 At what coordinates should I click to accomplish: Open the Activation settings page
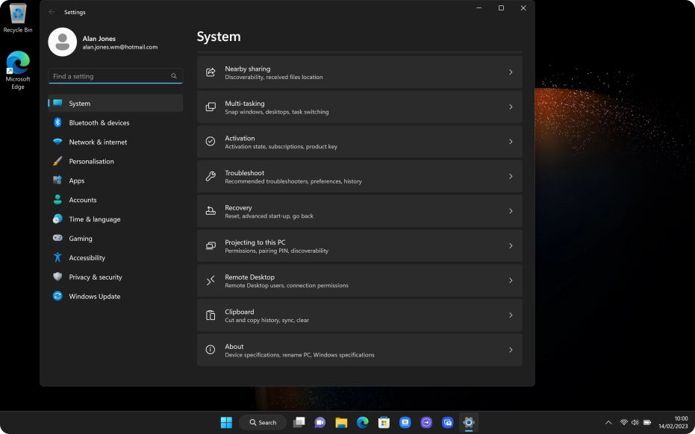358,142
